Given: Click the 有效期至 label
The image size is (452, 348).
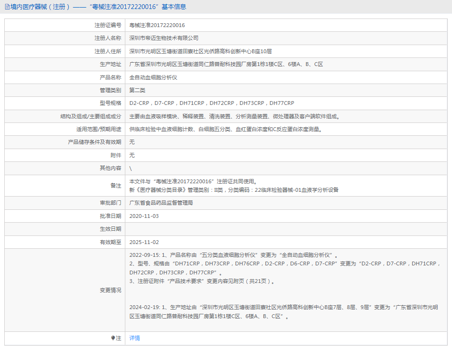Looking at the screenshot, I should 111,242.
